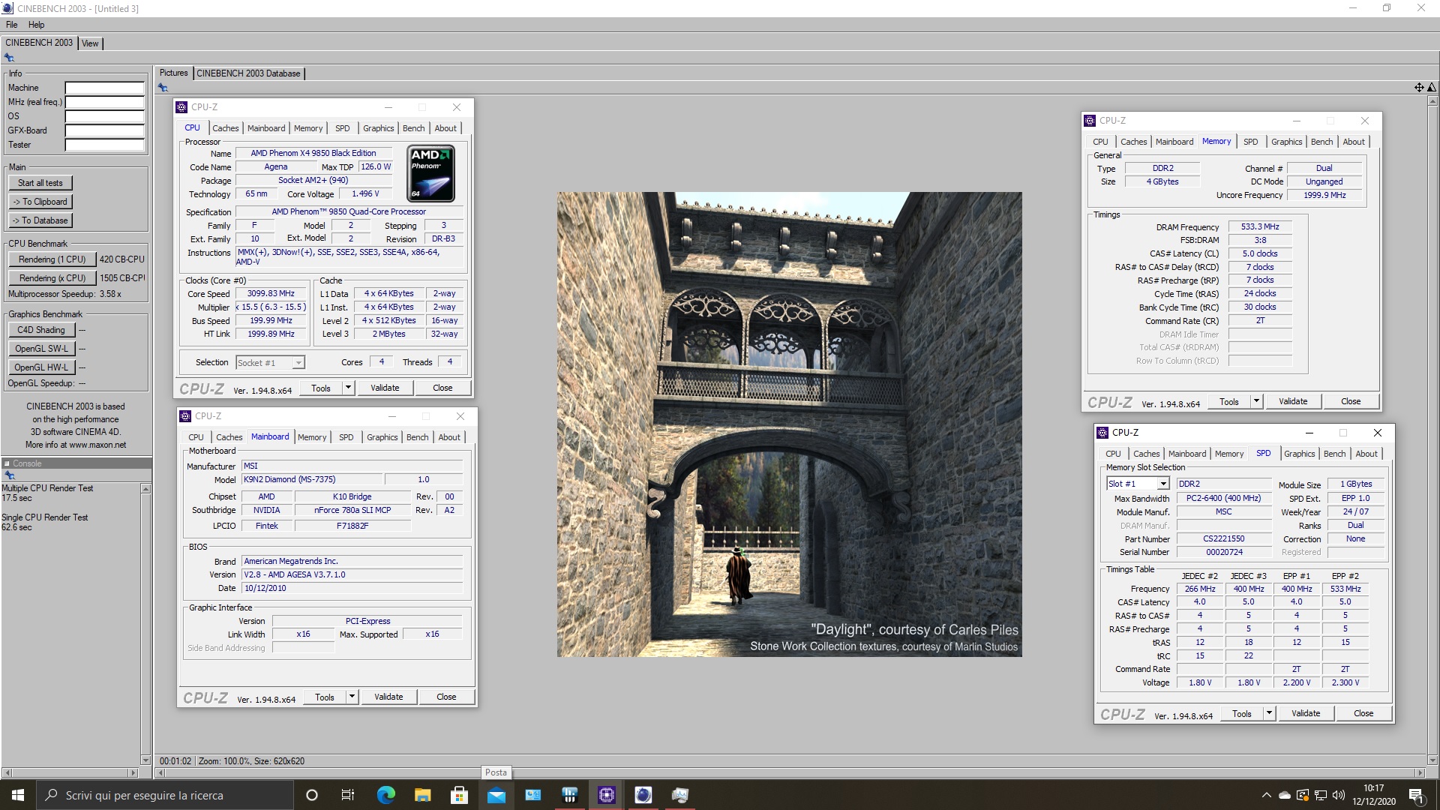Switch to the View tab in CINEBENCH
The height and width of the screenshot is (810, 1440).
point(90,43)
